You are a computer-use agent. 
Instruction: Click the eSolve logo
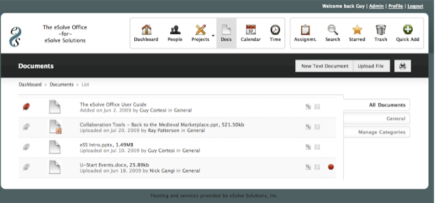(16, 36)
